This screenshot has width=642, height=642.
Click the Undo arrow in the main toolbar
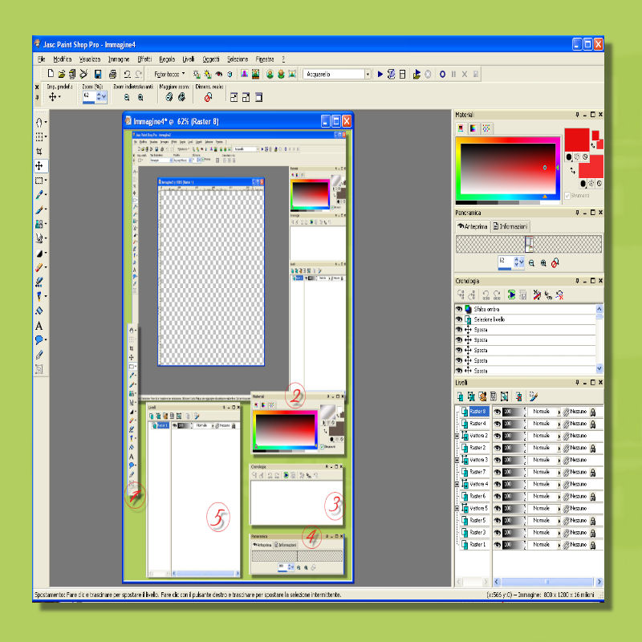(128, 74)
